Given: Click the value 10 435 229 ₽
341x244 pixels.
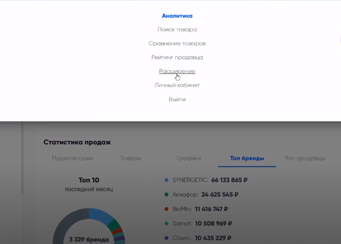Looking at the screenshot, I should (x=213, y=238).
